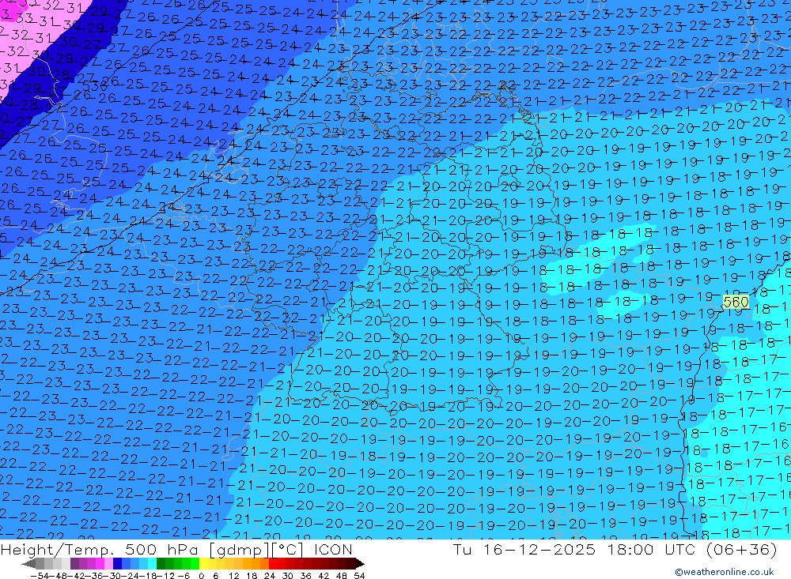Click the 54 legend value at scale end
Image resolution: width=791 pixels, height=579 pixels.
359,576
